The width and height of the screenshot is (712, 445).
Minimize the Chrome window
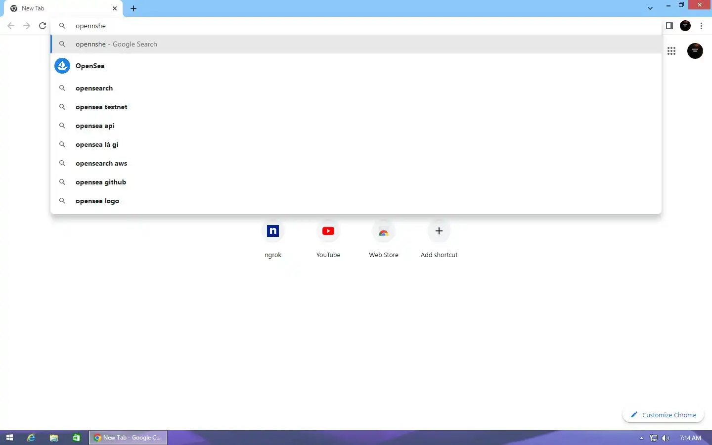(668, 5)
